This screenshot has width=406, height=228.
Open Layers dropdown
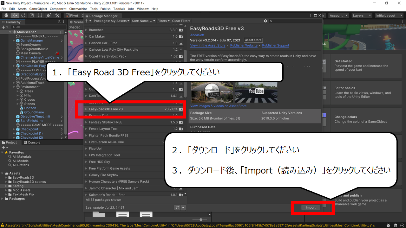362,16
